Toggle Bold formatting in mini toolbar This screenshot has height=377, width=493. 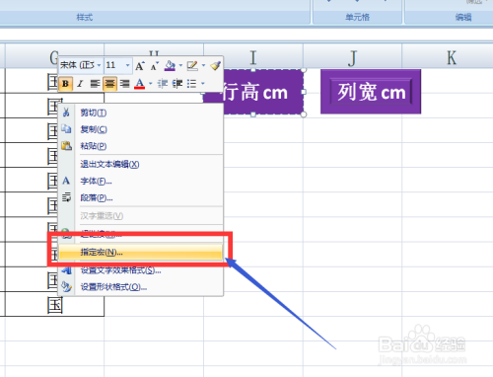(65, 84)
